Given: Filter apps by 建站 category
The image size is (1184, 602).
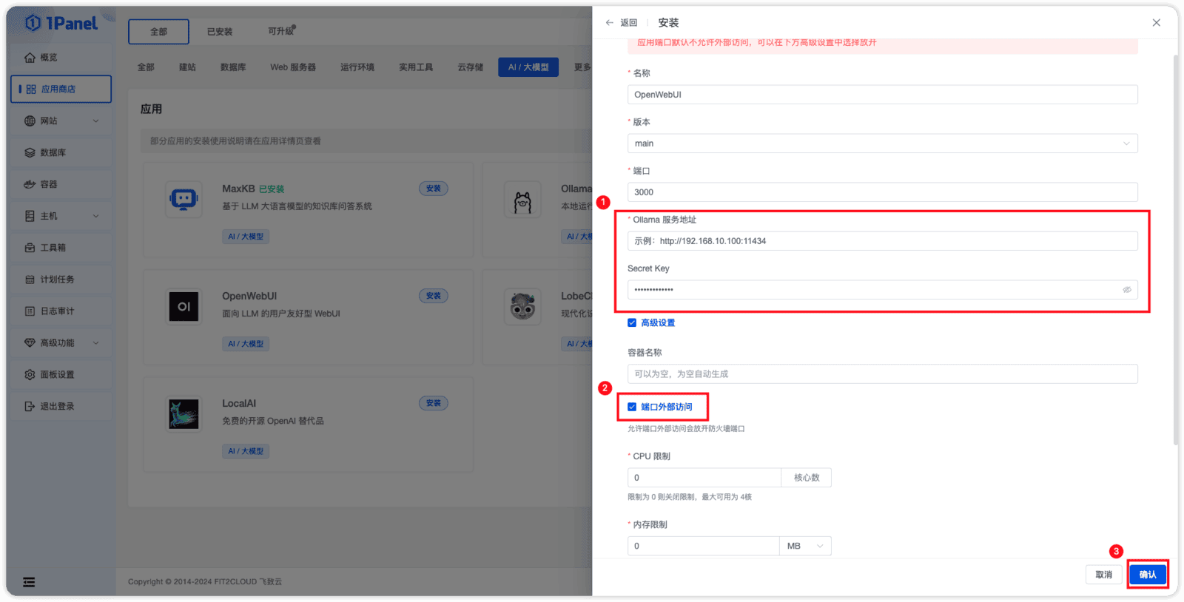Looking at the screenshot, I should (187, 67).
